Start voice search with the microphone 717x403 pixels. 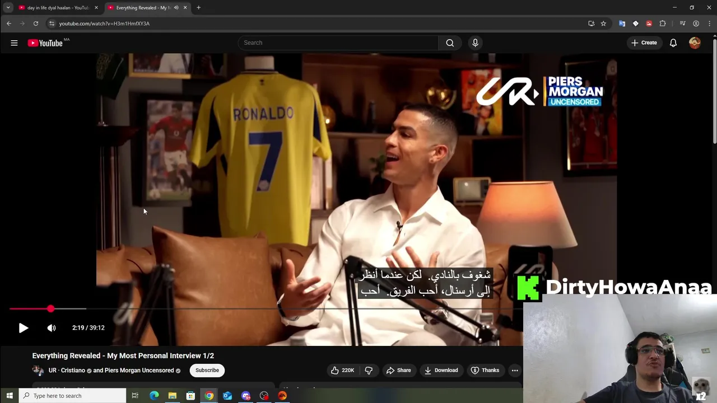[475, 43]
